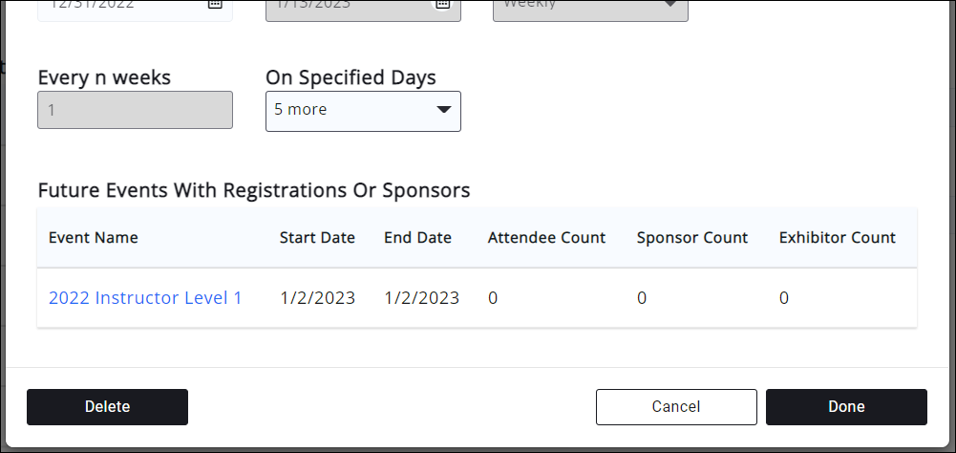Click the Cancel button
Image resolution: width=956 pixels, height=453 pixels.
click(676, 406)
